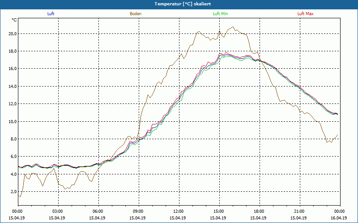This screenshot has width=358, height=223.
Task: Click the 03:00 time axis label
Action: tap(59, 211)
